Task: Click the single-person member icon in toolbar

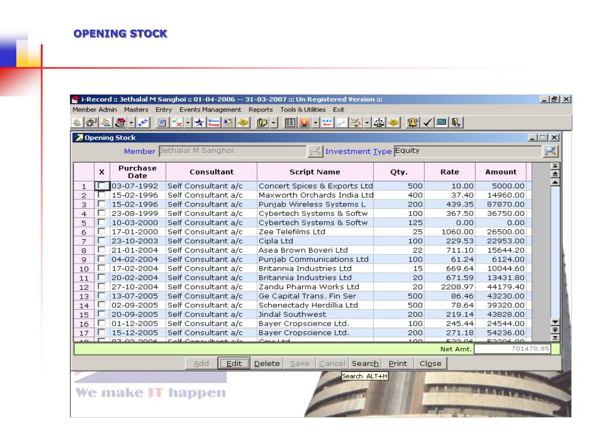Action: click(77, 123)
